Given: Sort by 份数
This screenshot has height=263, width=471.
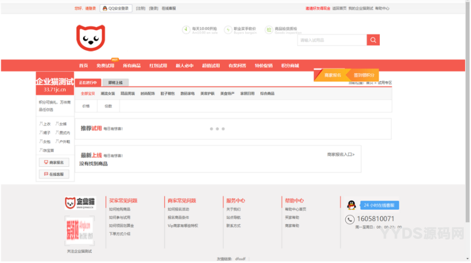Looking at the screenshot, I should tap(109, 106).
